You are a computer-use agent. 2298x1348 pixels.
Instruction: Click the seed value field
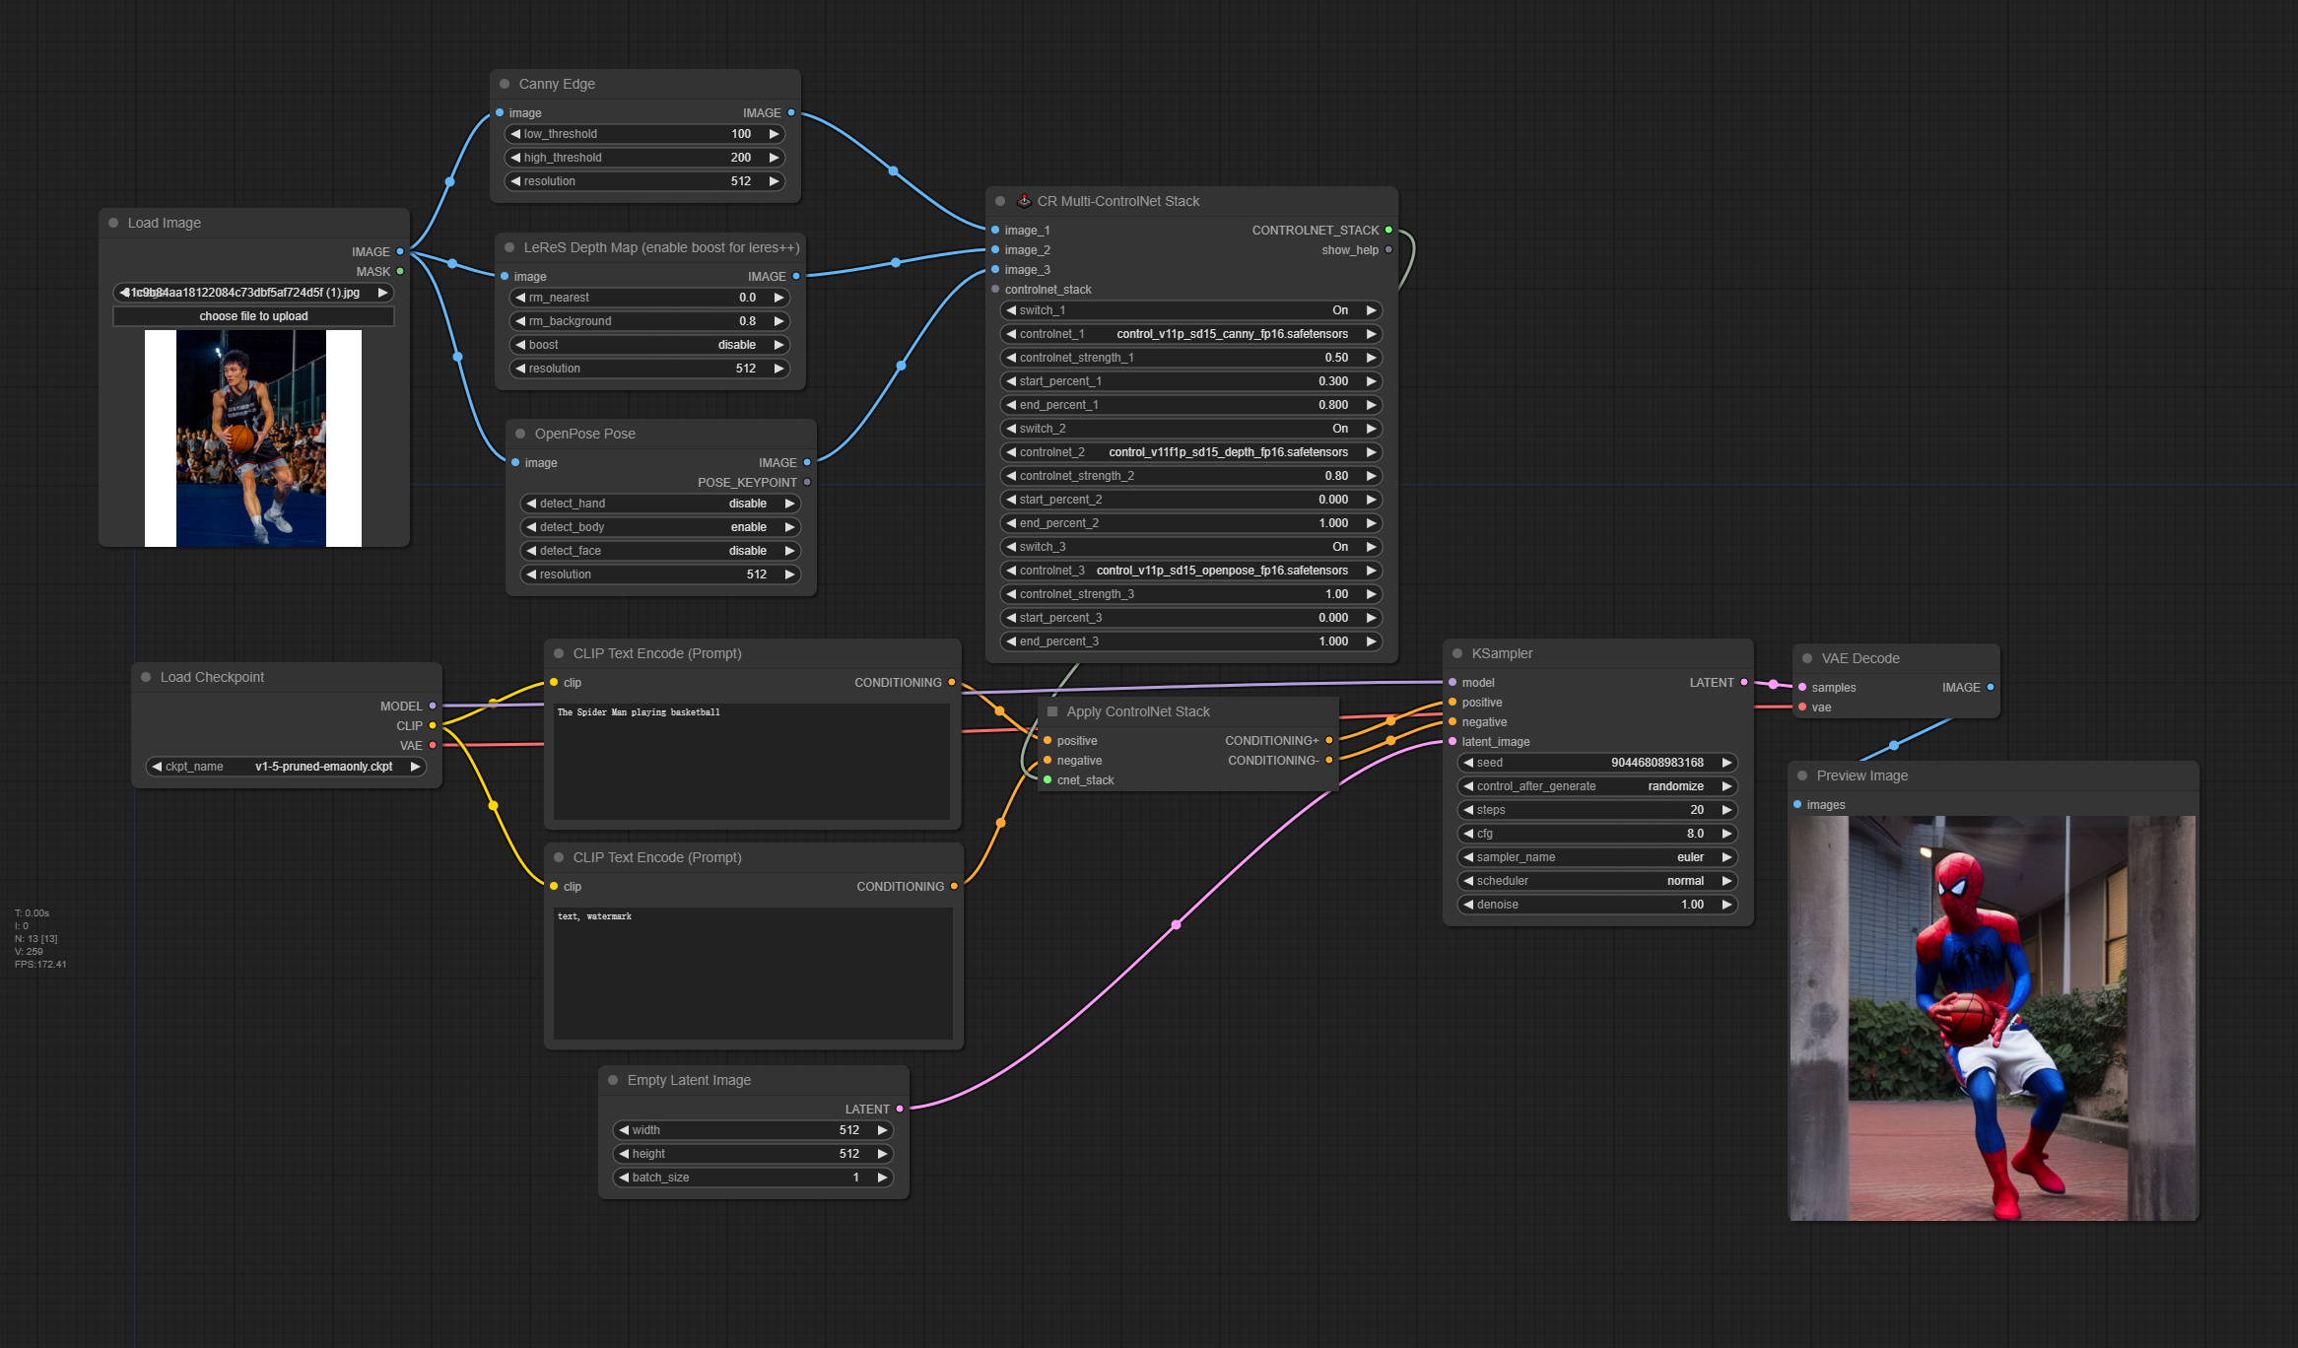click(x=1597, y=763)
